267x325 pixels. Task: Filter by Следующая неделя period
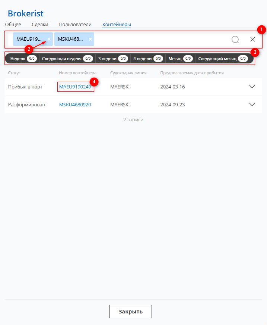point(67,59)
